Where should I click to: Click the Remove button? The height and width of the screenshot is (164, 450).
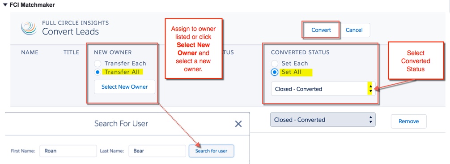[x=409, y=121]
